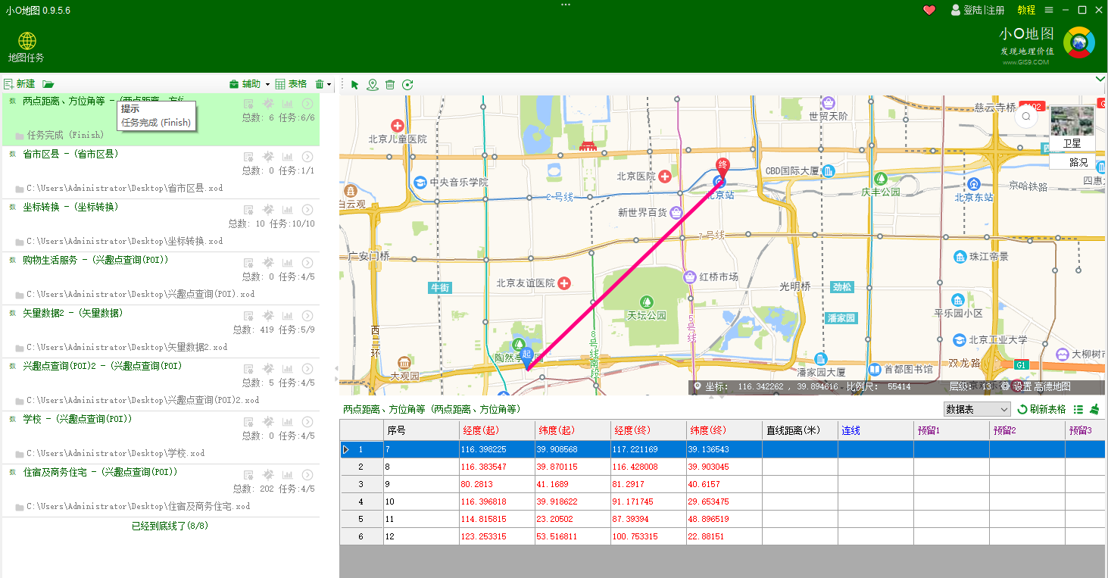Click the run arrow icon in 两点距离、方位角等 row
This screenshot has height=578, width=1108.
tap(307, 104)
